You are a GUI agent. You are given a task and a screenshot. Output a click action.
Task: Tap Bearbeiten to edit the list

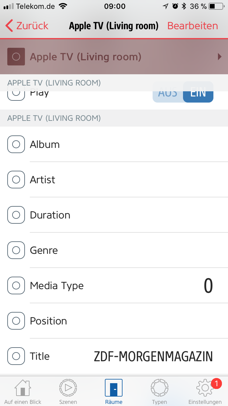point(192,26)
